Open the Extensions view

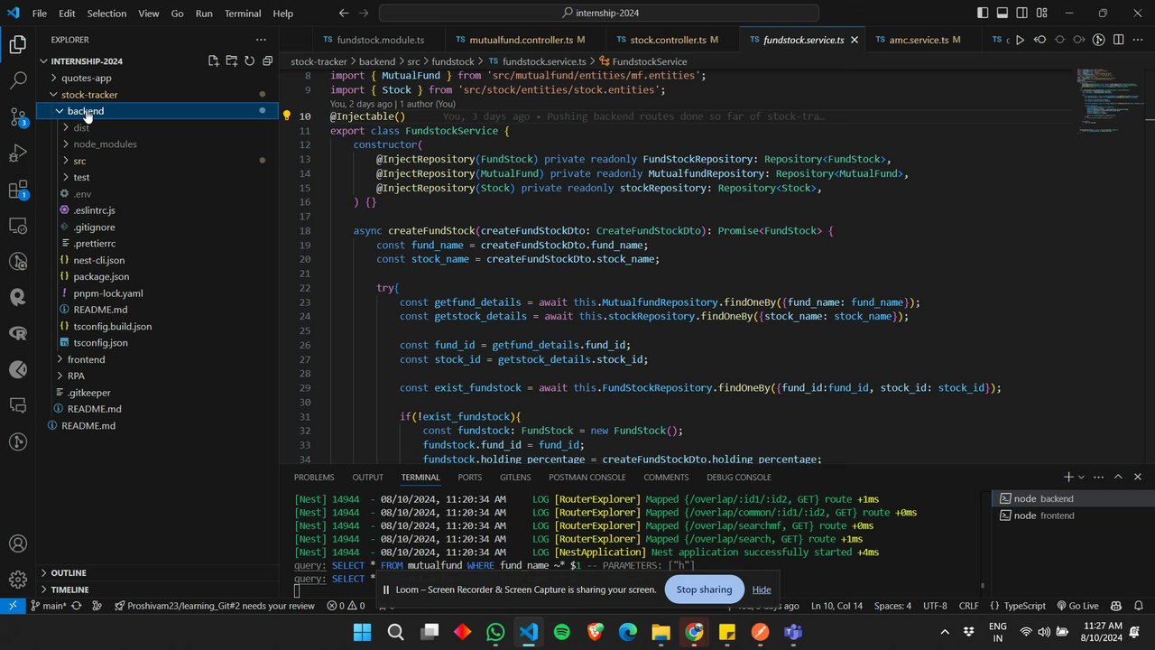coord(18,190)
